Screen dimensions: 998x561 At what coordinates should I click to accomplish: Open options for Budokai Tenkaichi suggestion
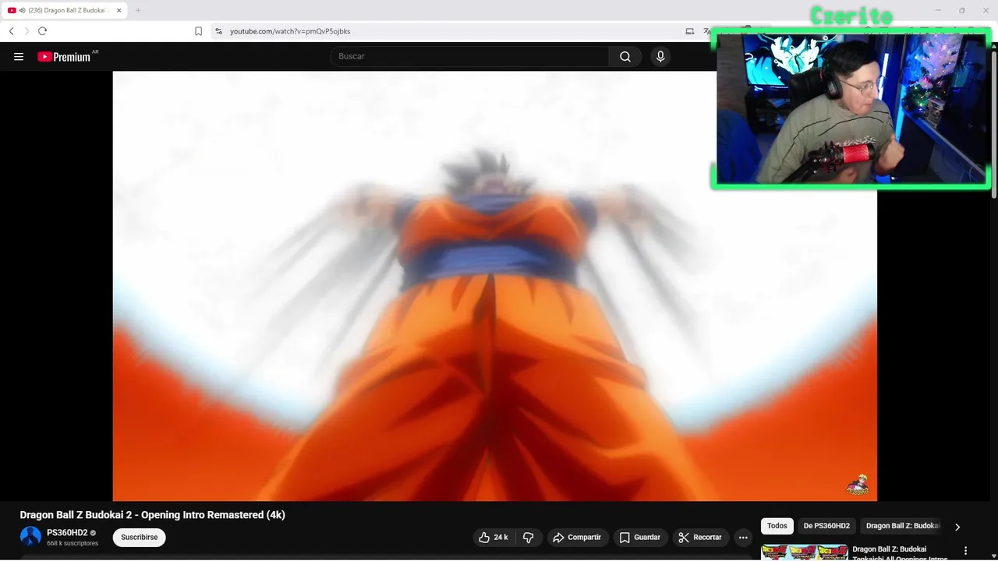click(x=966, y=551)
